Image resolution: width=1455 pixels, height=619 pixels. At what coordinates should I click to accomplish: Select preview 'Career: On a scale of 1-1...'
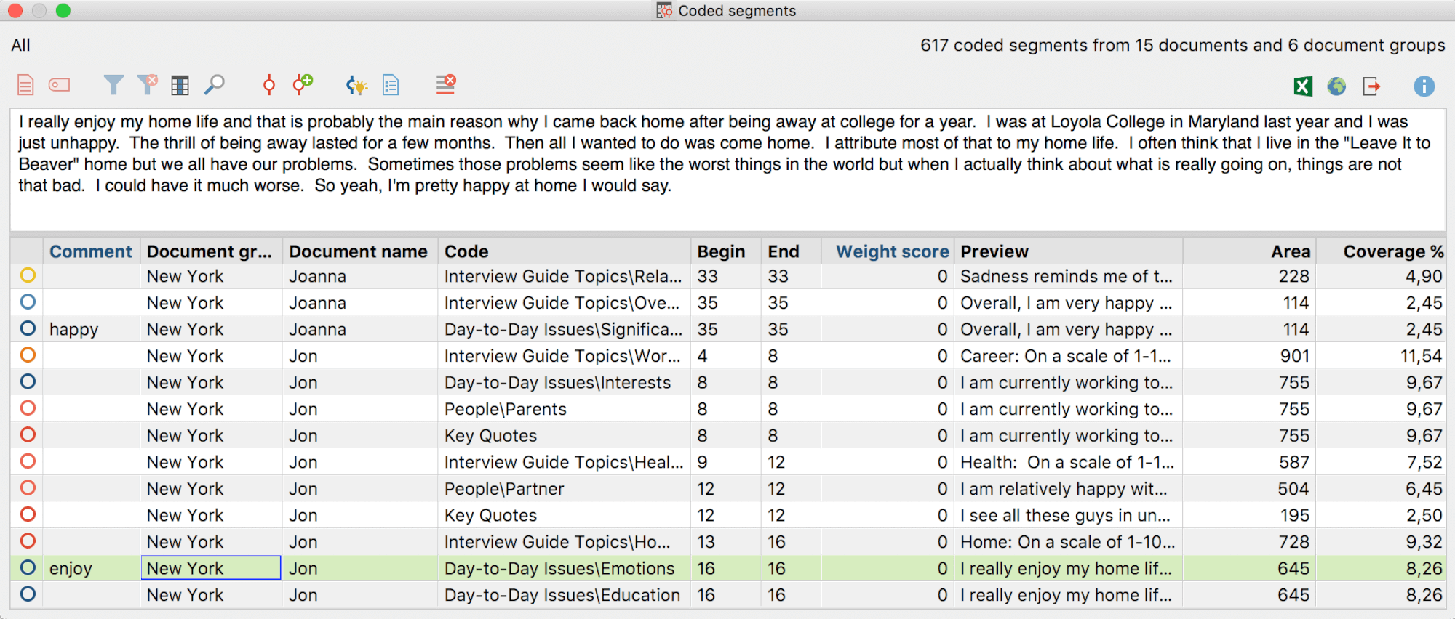pos(1068,356)
